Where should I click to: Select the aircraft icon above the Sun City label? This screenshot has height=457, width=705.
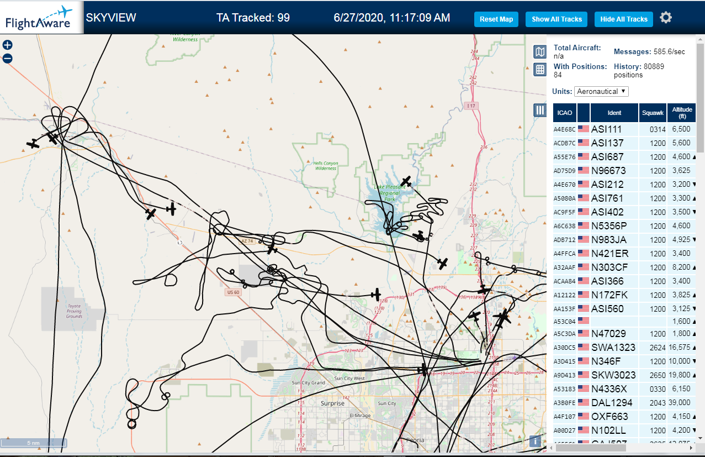[x=423, y=370]
